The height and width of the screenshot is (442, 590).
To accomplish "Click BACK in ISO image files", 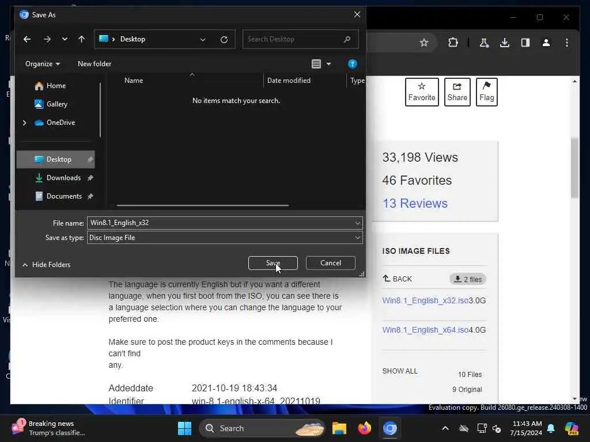I will (x=398, y=279).
